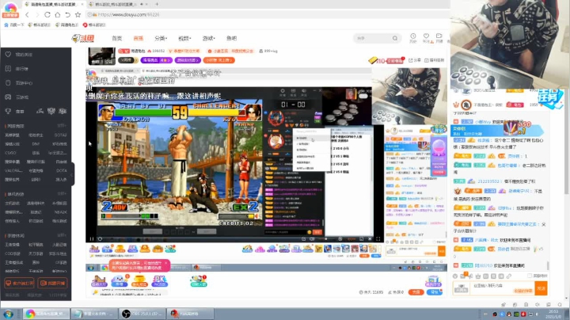The height and width of the screenshot is (320, 570).
Task: Expand the 分类 dropdown in navigation
Action: click(x=161, y=38)
